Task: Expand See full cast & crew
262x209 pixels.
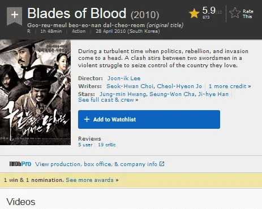Action: click(108, 100)
